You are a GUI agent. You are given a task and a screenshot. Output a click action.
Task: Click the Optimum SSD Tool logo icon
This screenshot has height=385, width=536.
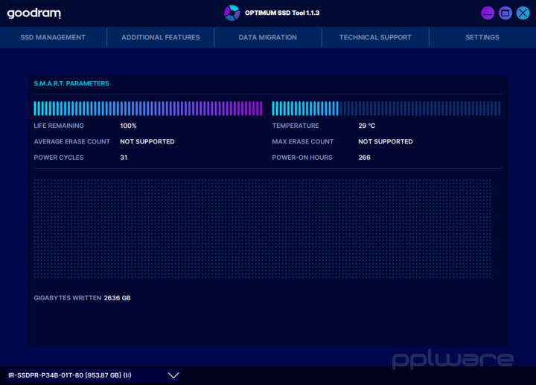pos(232,13)
